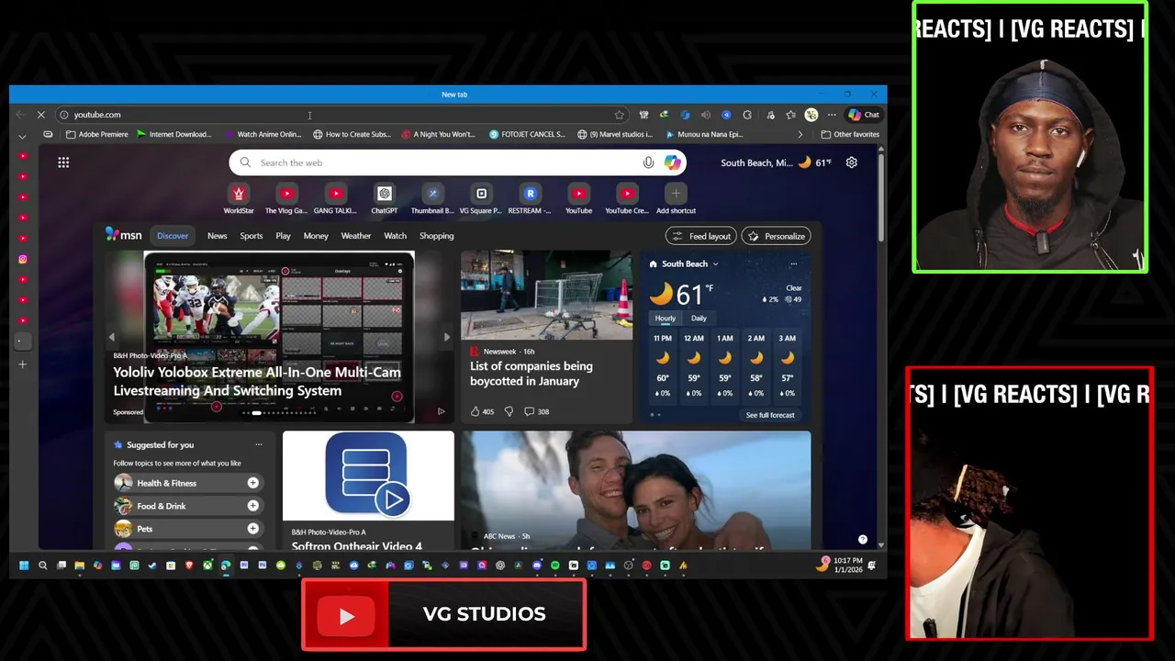The height and width of the screenshot is (661, 1175).
Task: Open the Money feed tab
Action: (x=316, y=236)
